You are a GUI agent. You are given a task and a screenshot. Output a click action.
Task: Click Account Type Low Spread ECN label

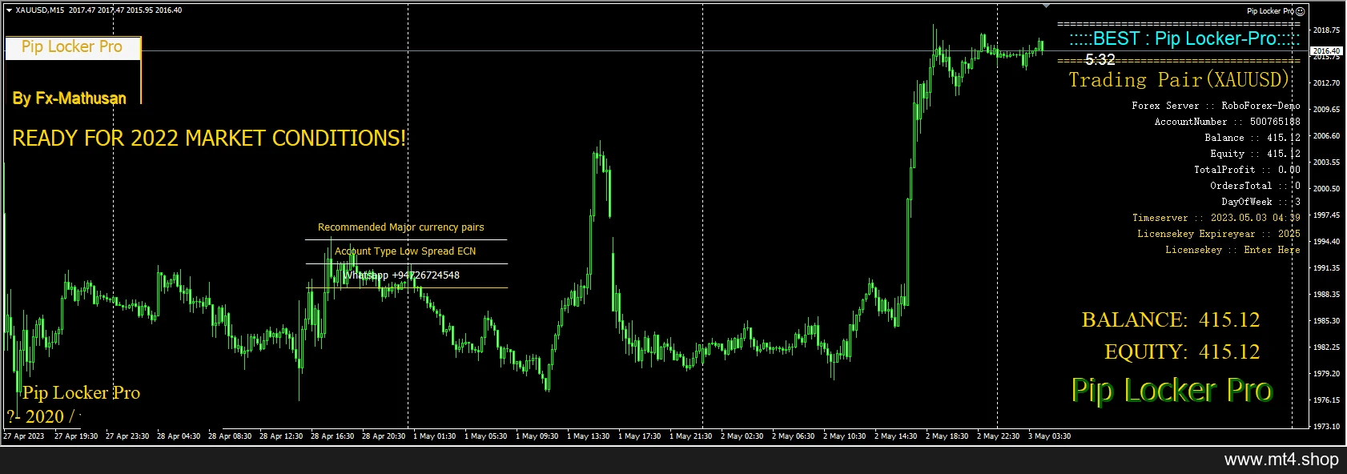(405, 251)
